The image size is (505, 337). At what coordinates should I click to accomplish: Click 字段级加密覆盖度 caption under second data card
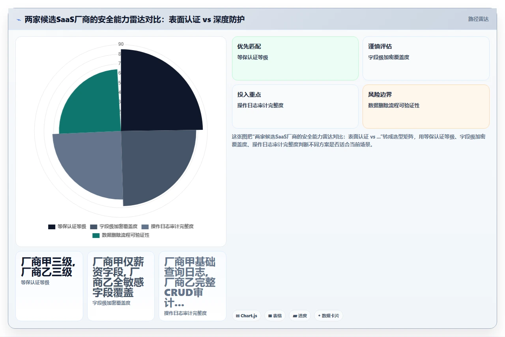click(112, 303)
